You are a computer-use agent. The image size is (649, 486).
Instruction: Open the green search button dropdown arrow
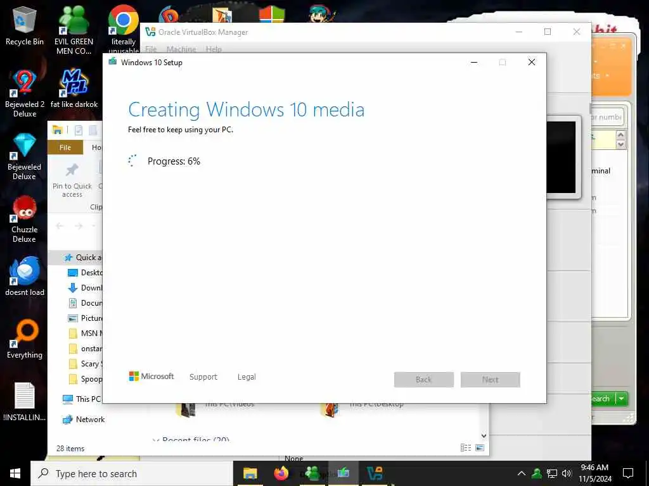621,399
